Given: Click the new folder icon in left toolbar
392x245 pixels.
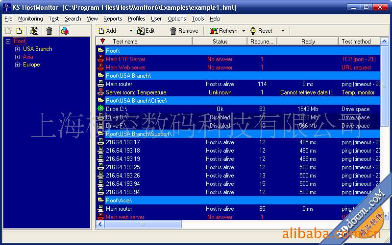Looking at the screenshot, I should [8, 31].
